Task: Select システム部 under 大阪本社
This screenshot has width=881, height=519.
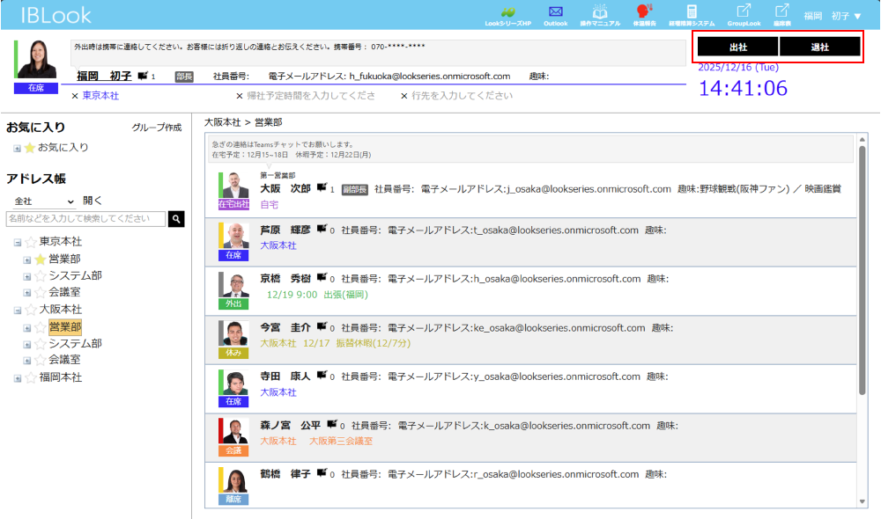Action: point(75,344)
